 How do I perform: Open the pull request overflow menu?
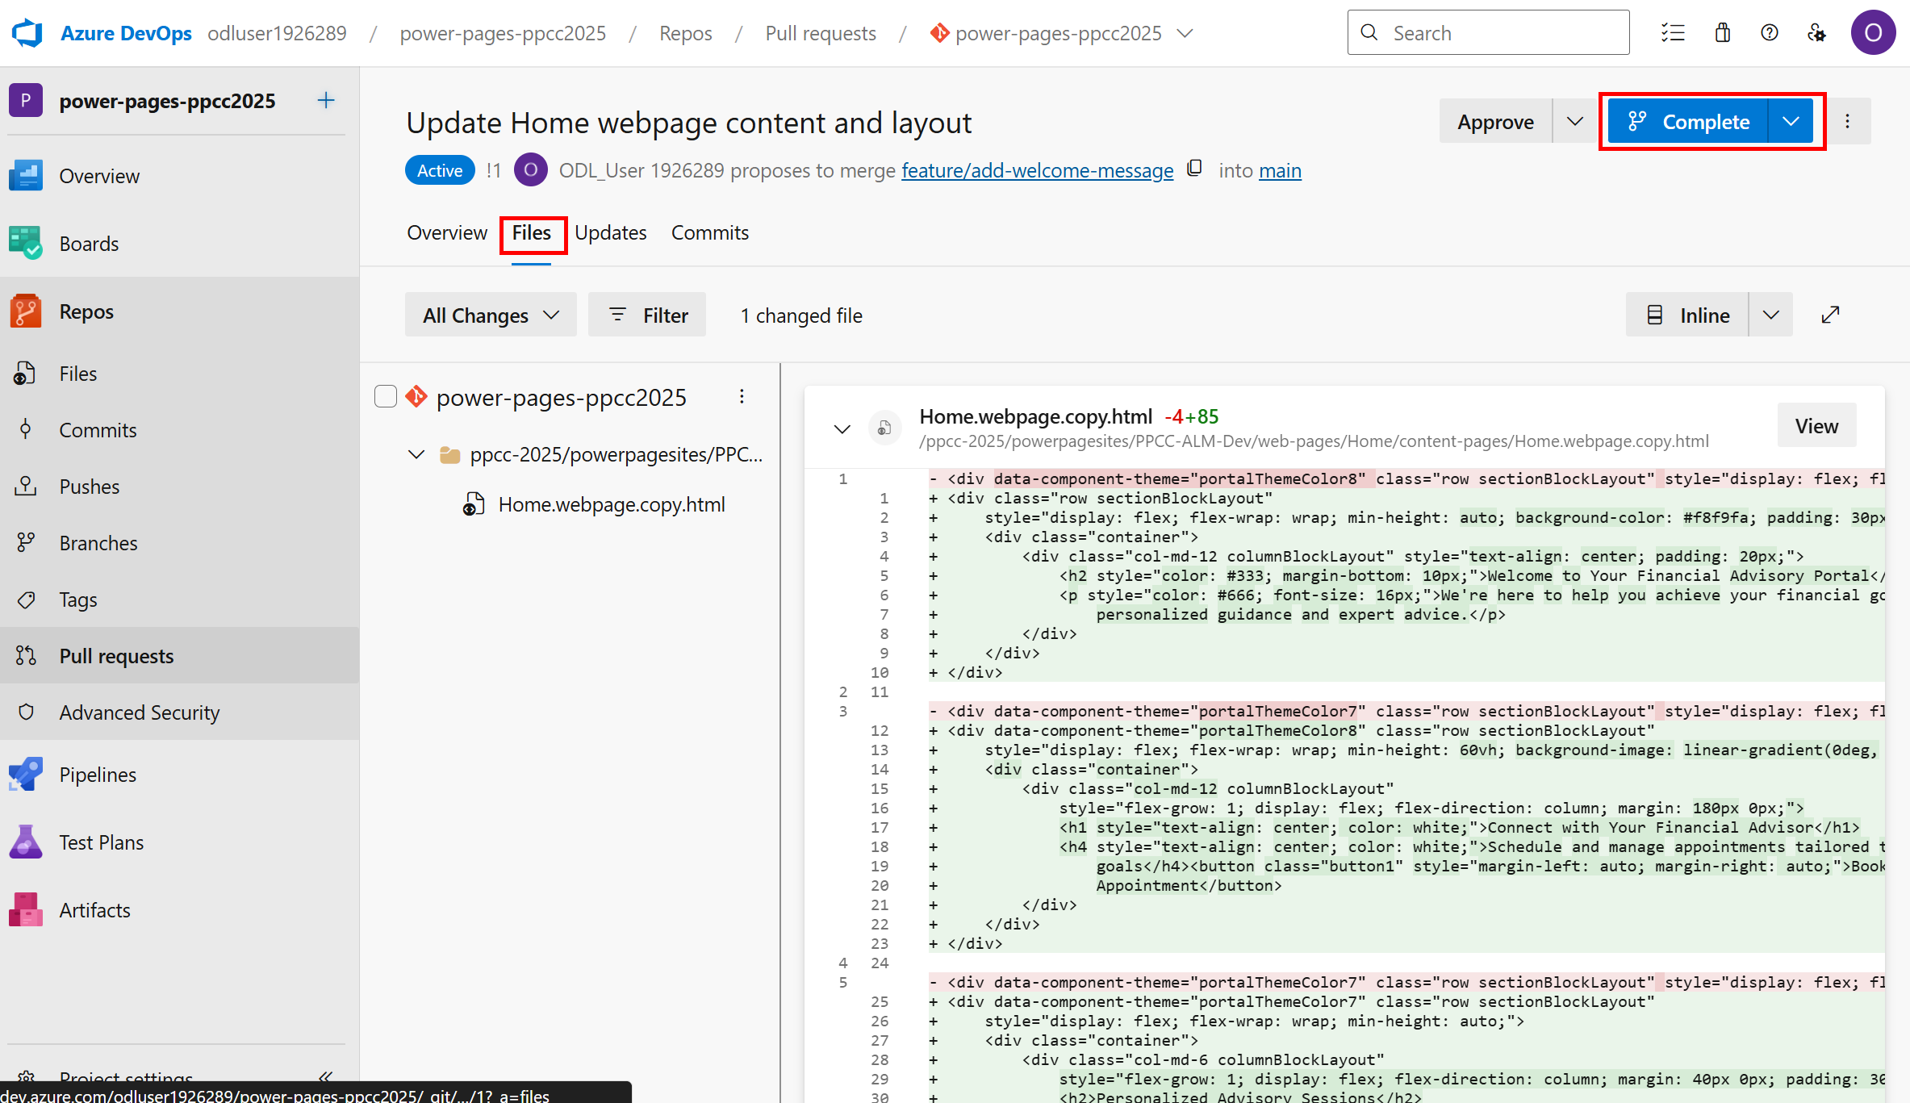1848,121
